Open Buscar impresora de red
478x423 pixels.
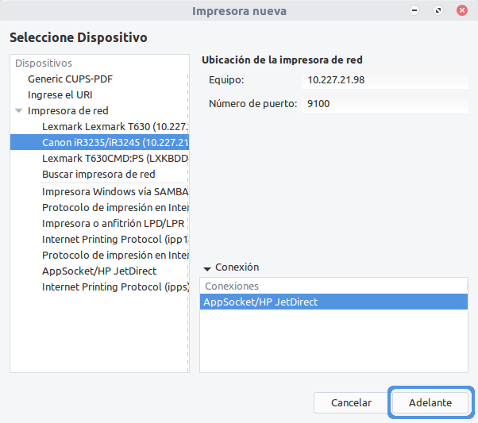tap(99, 175)
